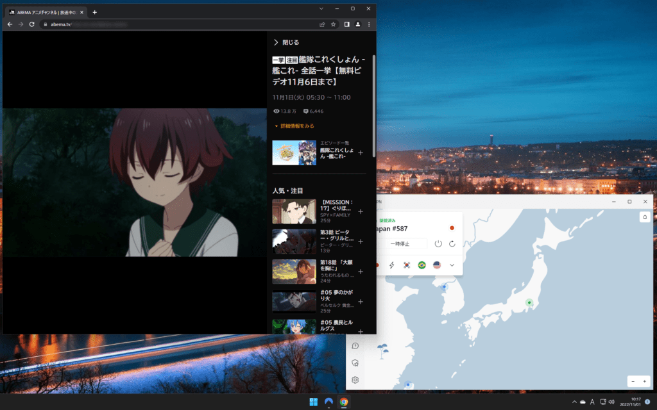
Task: Add SPY×FAMILY MISSION:17 to my list
Action: (x=361, y=211)
